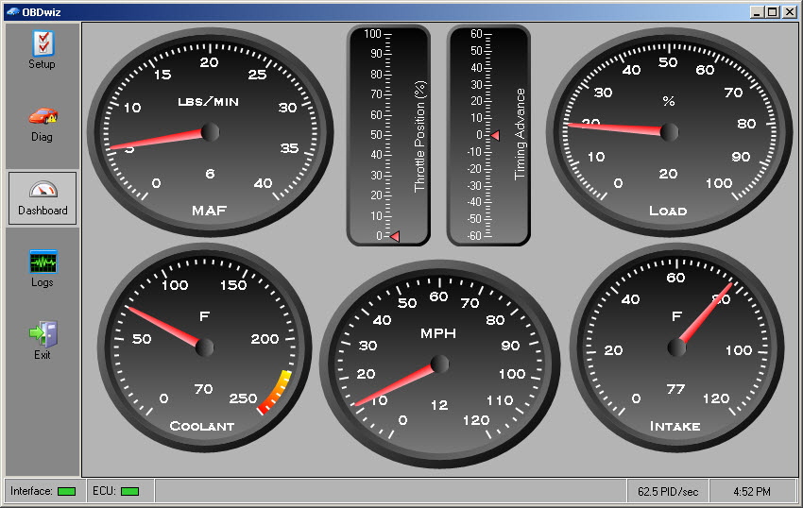Select the MPH speedometer gauge
Screen dimensions: 803x508
[x=439, y=363]
